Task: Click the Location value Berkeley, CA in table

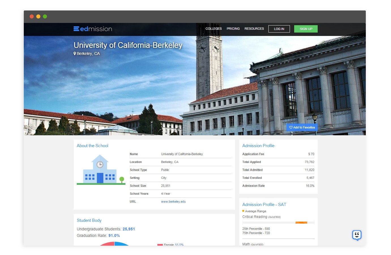Action: tap(170, 162)
